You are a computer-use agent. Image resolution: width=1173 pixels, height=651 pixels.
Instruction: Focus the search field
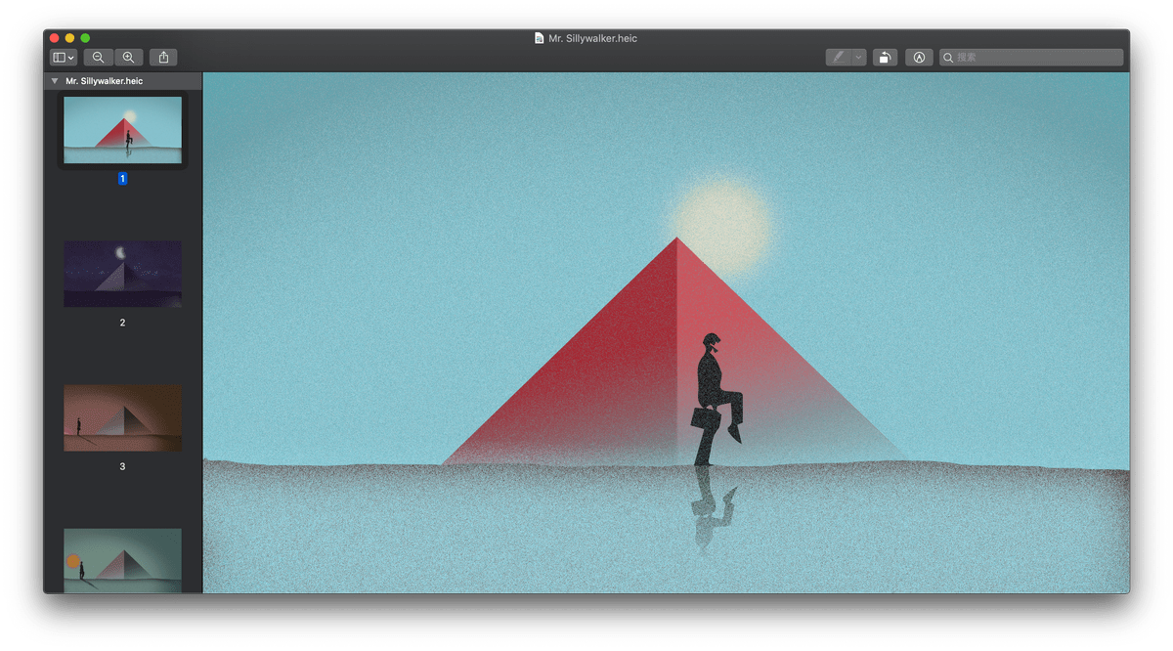(1031, 58)
